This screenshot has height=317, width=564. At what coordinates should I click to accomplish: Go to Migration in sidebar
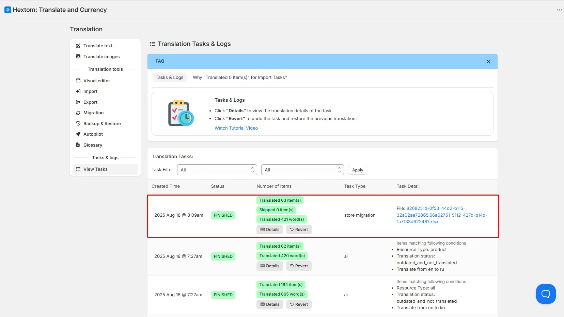click(93, 113)
